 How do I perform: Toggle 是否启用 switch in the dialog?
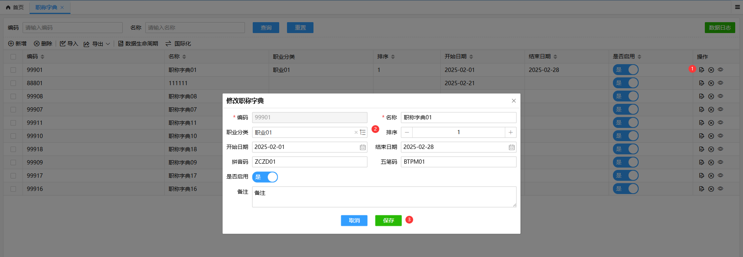point(265,177)
